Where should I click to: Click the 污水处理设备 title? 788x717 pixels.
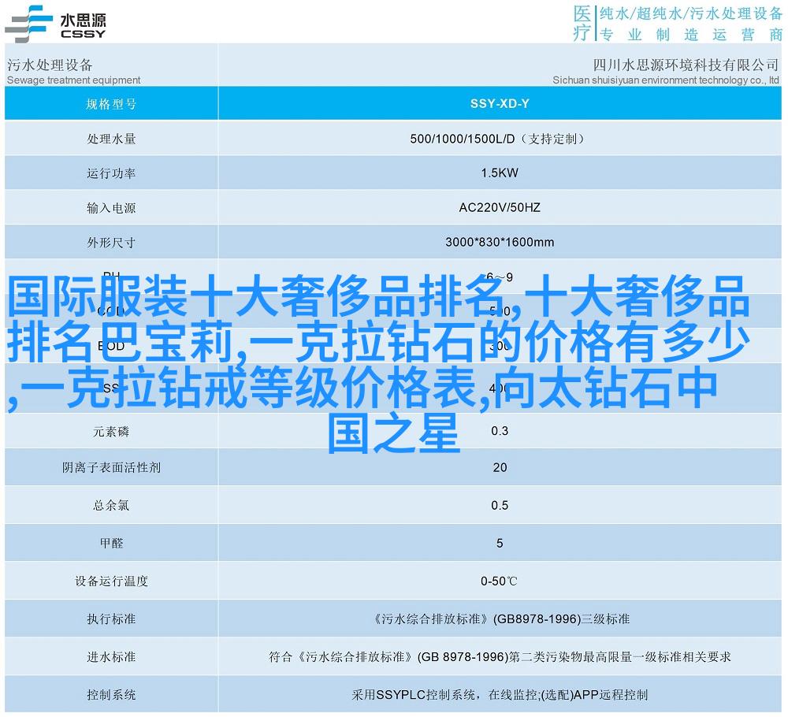click(50, 65)
